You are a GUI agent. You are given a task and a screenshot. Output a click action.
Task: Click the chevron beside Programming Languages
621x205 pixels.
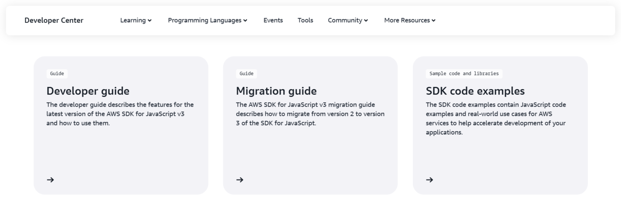(x=245, y=21)
